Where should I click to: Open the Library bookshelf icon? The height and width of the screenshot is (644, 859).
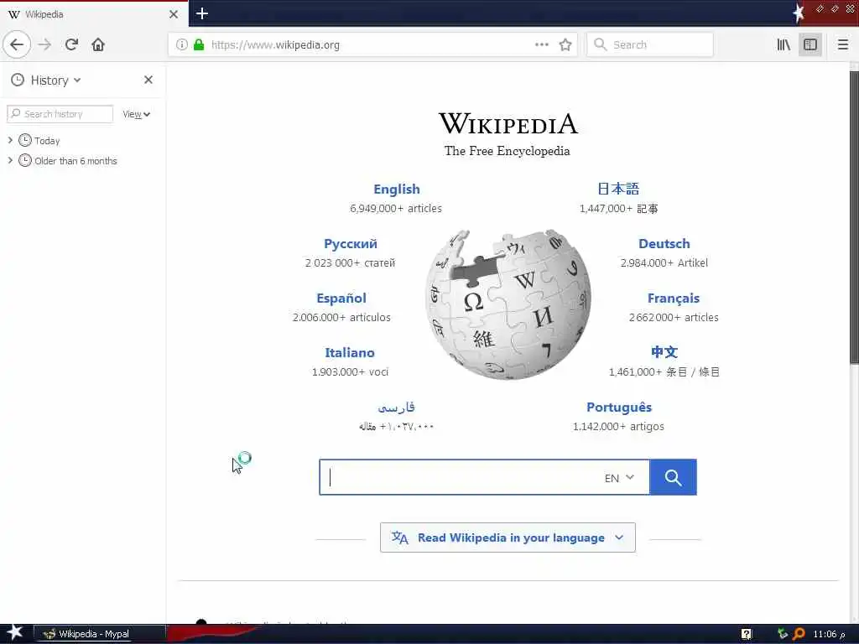coord(784,44)
